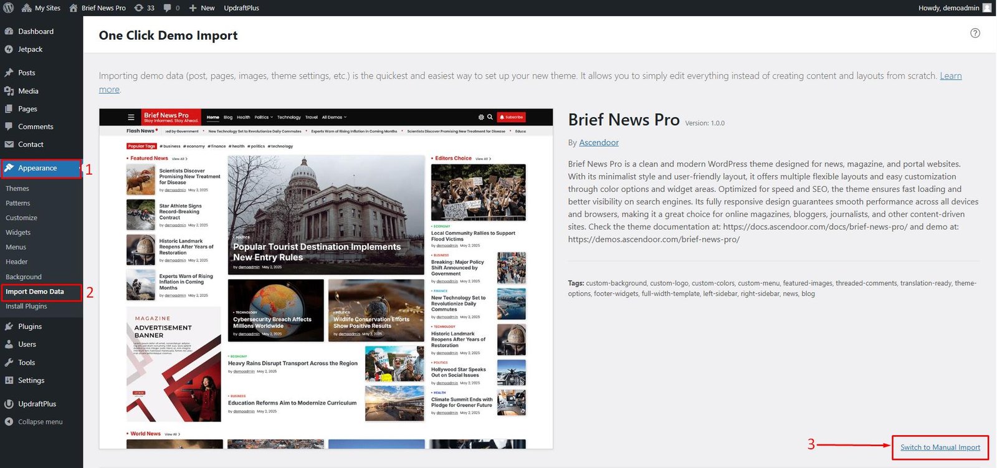Click the Pages icon in sidebar

coord(9,108)
